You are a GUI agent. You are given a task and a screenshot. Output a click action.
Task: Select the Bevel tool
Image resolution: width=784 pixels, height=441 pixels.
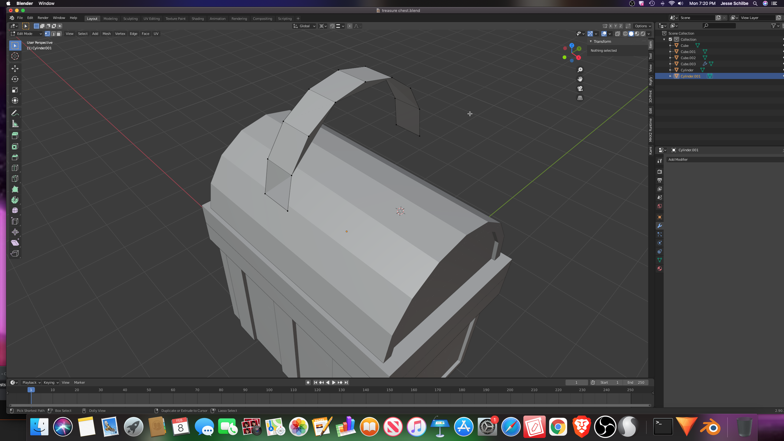[x=15, y=157]
